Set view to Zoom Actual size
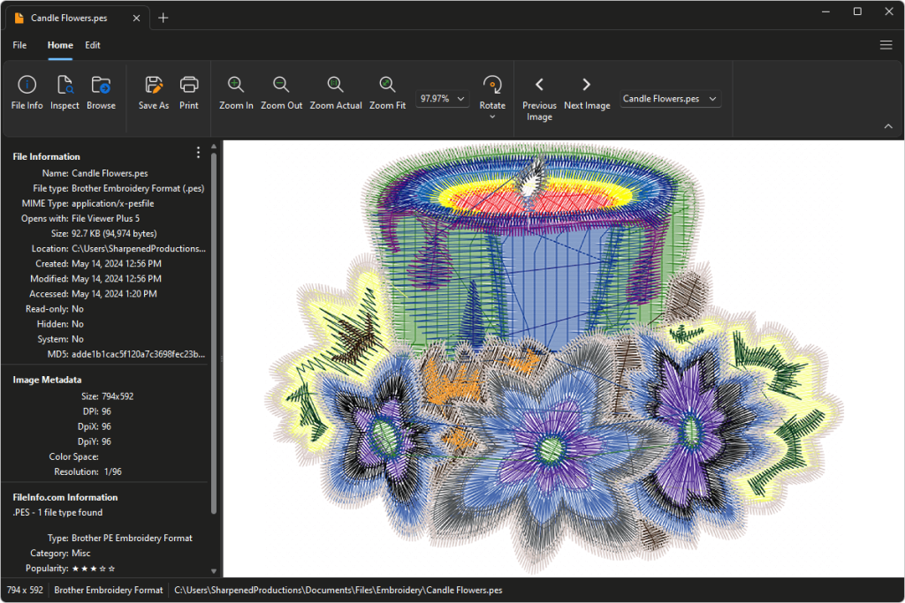 tap(336, 92)
